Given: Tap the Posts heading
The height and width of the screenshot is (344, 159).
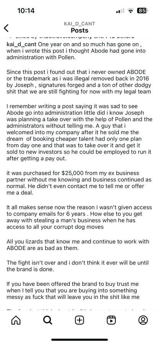Looking at the screenshot, I should [79, 30].
